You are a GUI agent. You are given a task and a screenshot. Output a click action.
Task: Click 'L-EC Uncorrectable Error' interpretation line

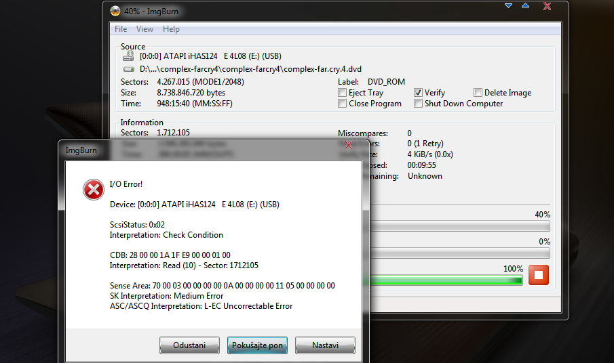tap(202, 306)
